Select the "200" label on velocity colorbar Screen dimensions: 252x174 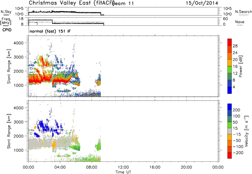(237, 110)
